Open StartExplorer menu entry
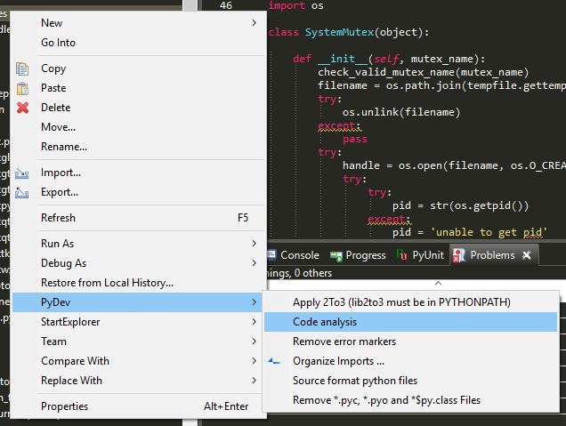566x426 pixels. pos(139,321)
